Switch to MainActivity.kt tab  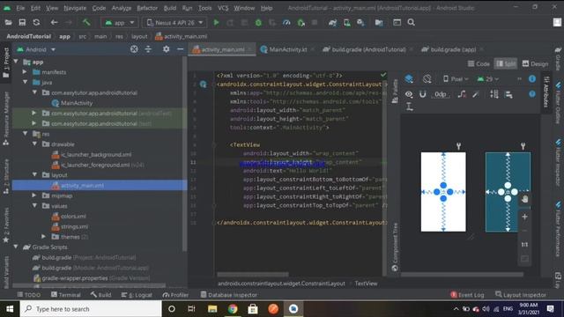(x=288, y=49)
